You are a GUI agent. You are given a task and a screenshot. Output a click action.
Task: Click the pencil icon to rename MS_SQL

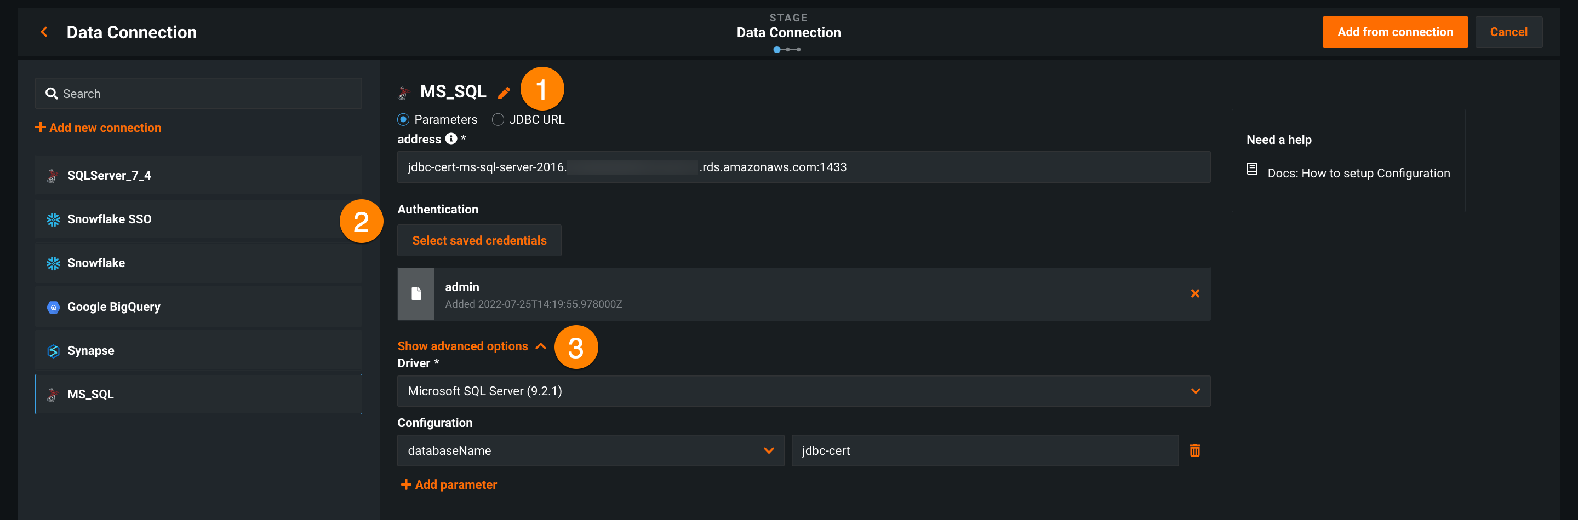[504, 93]
